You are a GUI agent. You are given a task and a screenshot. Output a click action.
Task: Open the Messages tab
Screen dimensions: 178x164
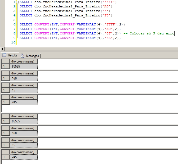(30, 56)
